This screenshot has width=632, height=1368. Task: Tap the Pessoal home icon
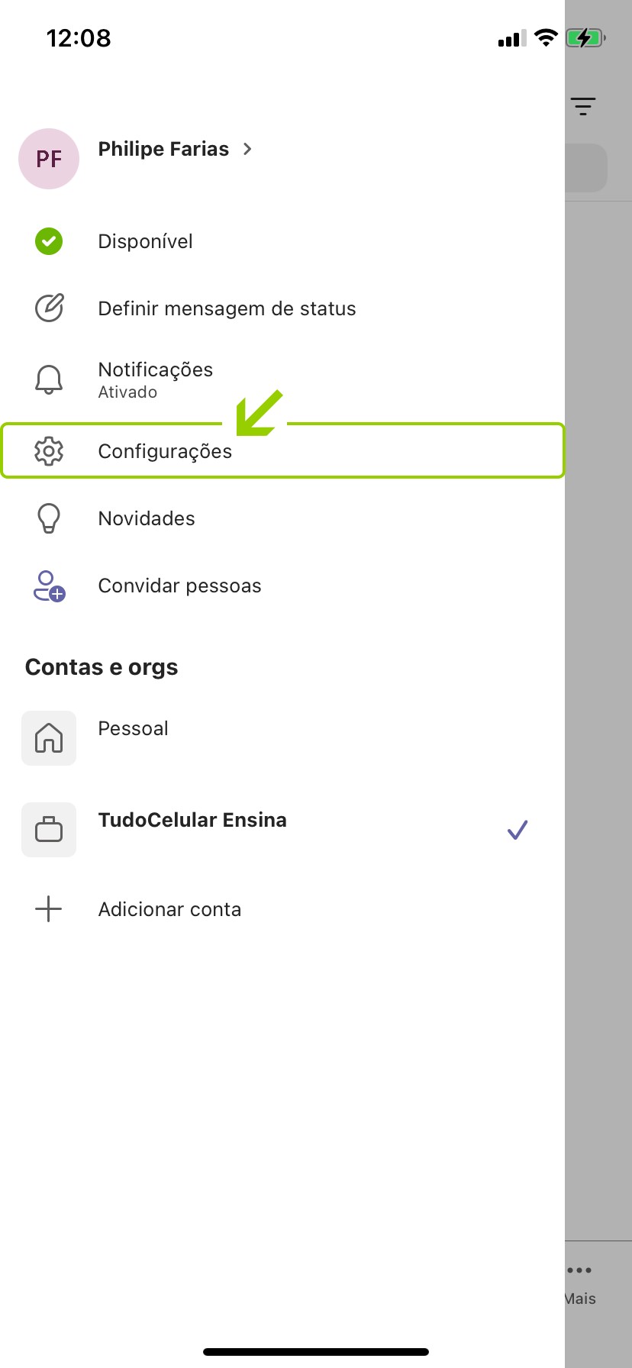tap(49, 738)
